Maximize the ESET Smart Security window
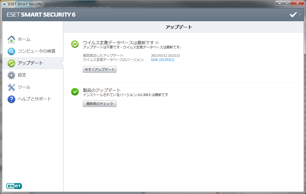Image resolution: width=306 pixels, height=194 pixels. click(287, 3)
